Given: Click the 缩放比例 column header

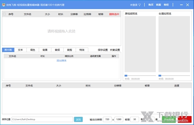Looking at the screenshot, I should pos(69,56).
